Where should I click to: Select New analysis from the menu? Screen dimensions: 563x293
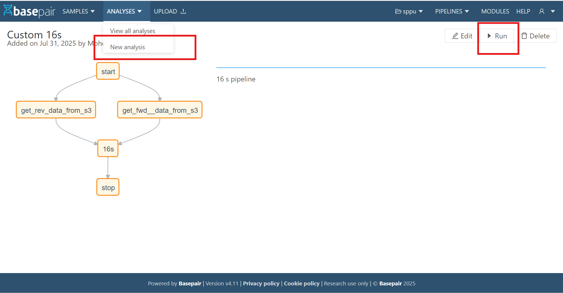[127, 47]
